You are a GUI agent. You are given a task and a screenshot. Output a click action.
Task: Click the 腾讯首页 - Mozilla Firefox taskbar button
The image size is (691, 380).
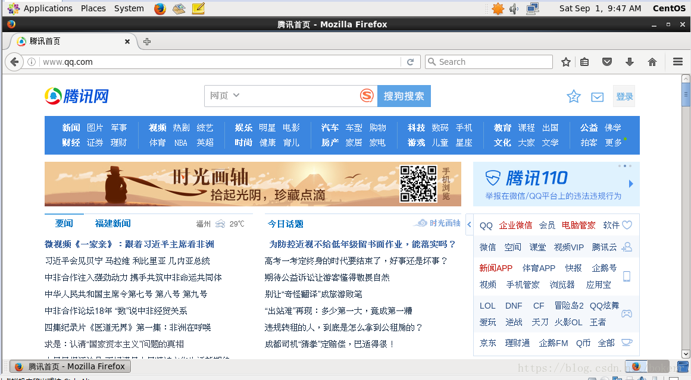[x=70, y=366]
